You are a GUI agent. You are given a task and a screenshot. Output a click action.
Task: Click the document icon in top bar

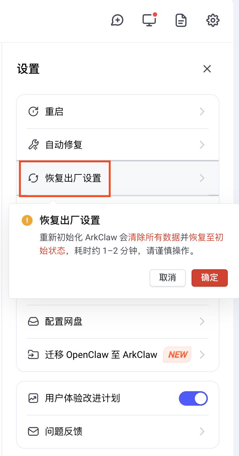coord(181,20)
